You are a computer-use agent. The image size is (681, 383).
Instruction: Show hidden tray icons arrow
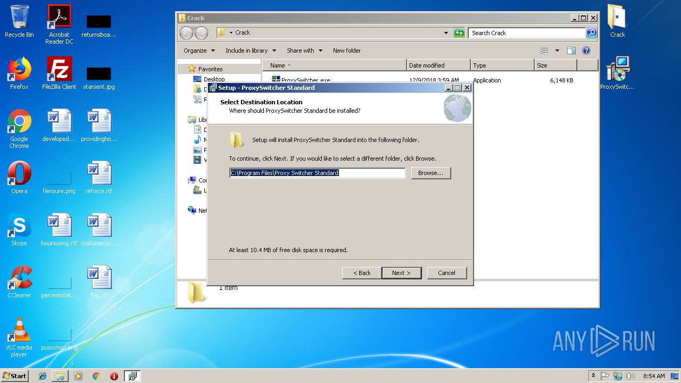pyautogui.click(x=594, y=376)
